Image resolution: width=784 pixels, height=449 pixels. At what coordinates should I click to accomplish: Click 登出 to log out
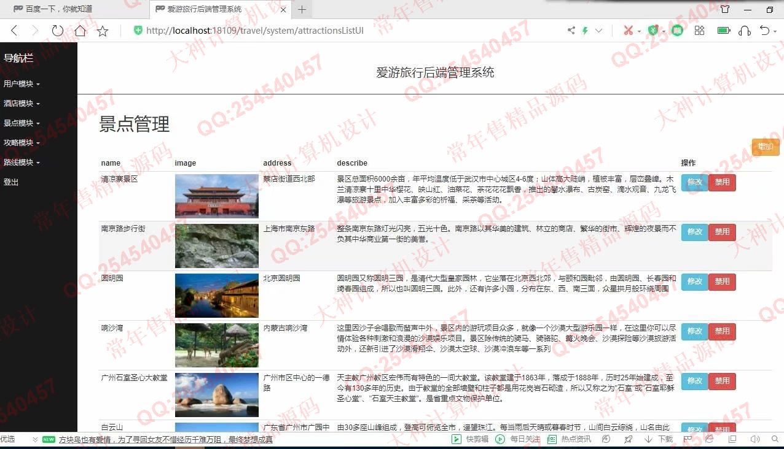tap(11, 182)
